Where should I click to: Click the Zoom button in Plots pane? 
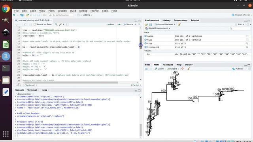(159, 69)
